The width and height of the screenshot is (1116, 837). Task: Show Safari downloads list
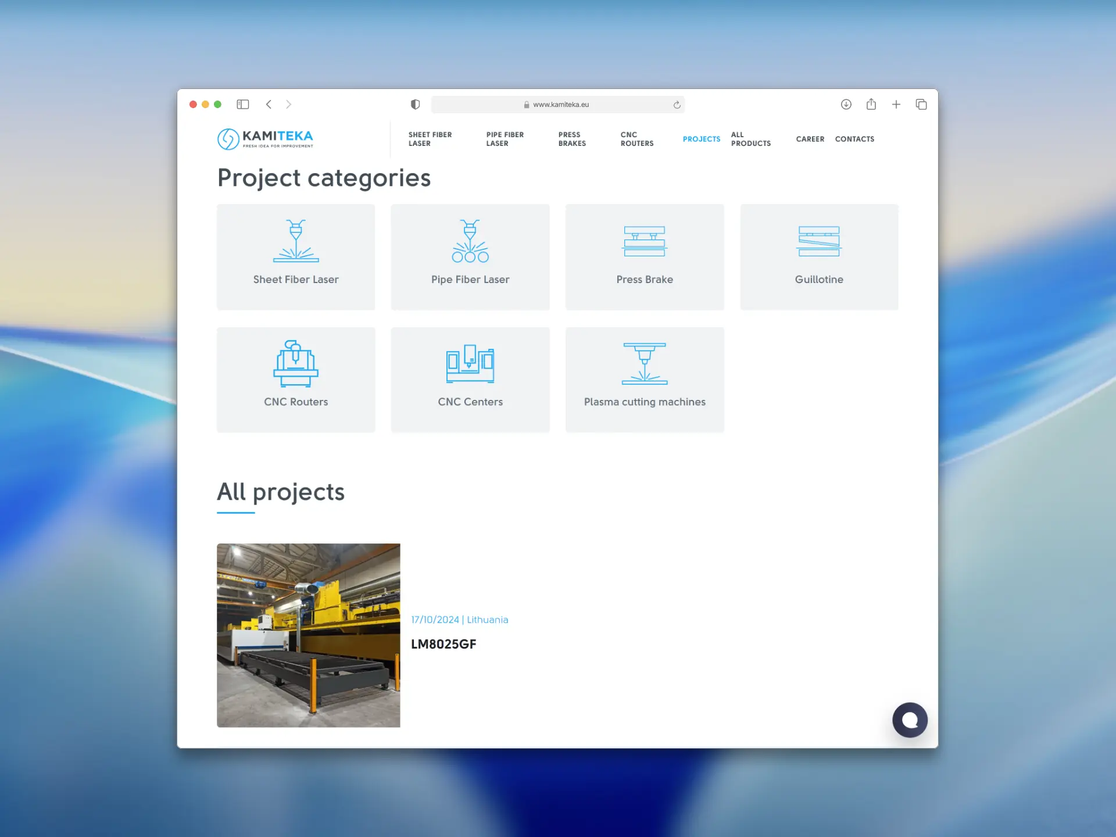click(846, 105)
